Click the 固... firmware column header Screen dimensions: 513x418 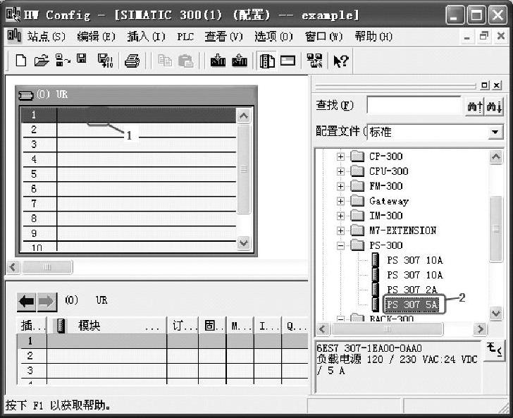[212, 326]
